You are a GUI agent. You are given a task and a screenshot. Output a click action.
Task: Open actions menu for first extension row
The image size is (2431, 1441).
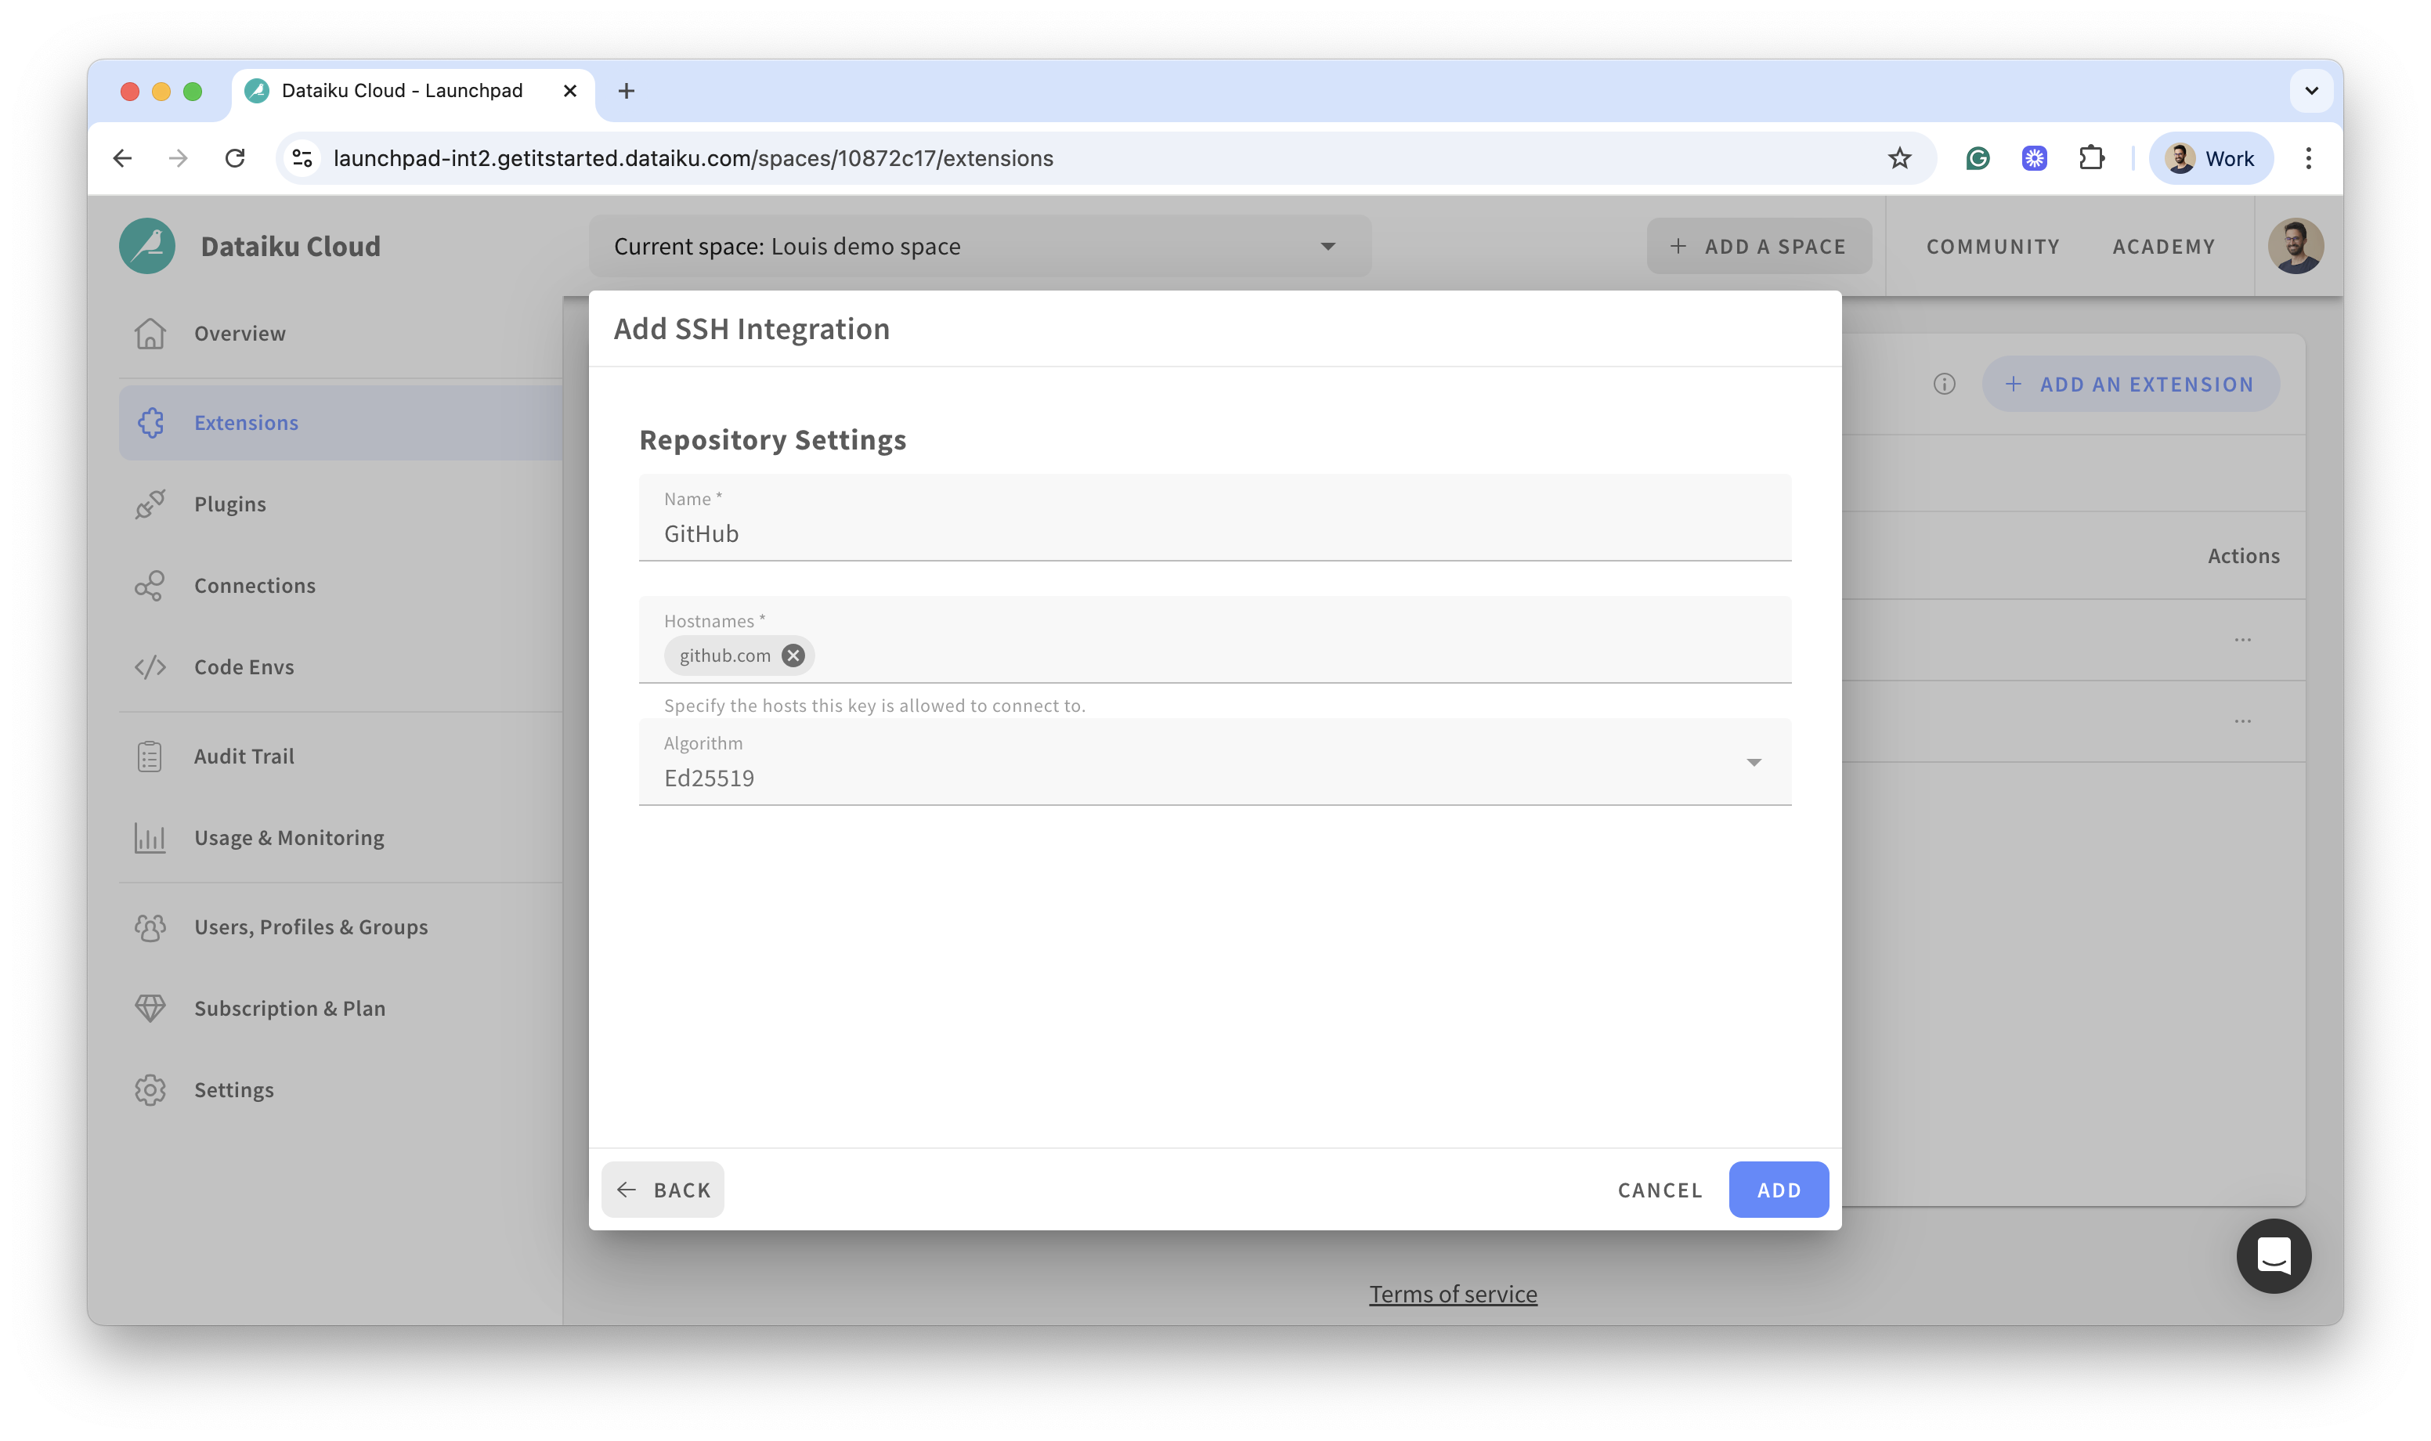(2241, 640)
